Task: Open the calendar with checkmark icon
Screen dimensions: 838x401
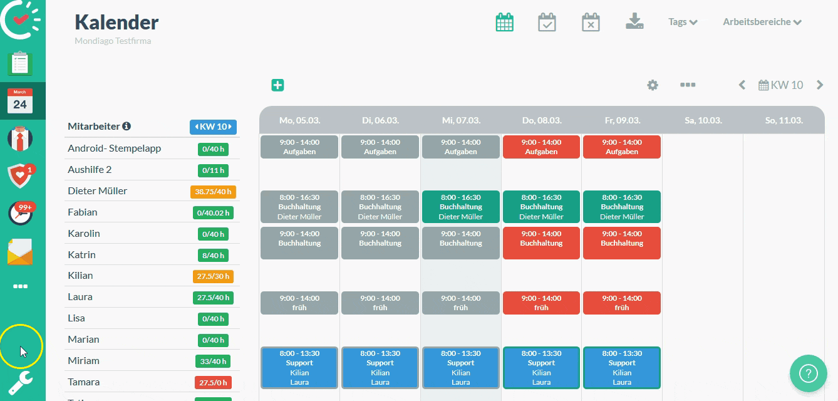Action: [547, 22]
